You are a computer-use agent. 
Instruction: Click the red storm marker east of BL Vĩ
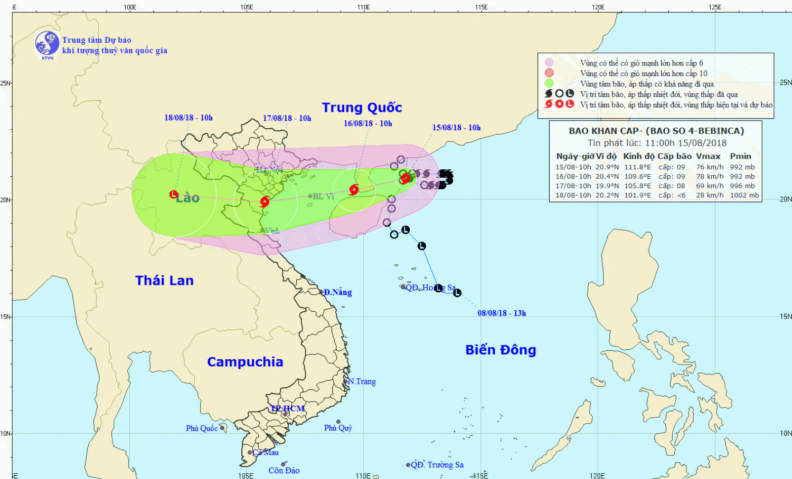354,189
